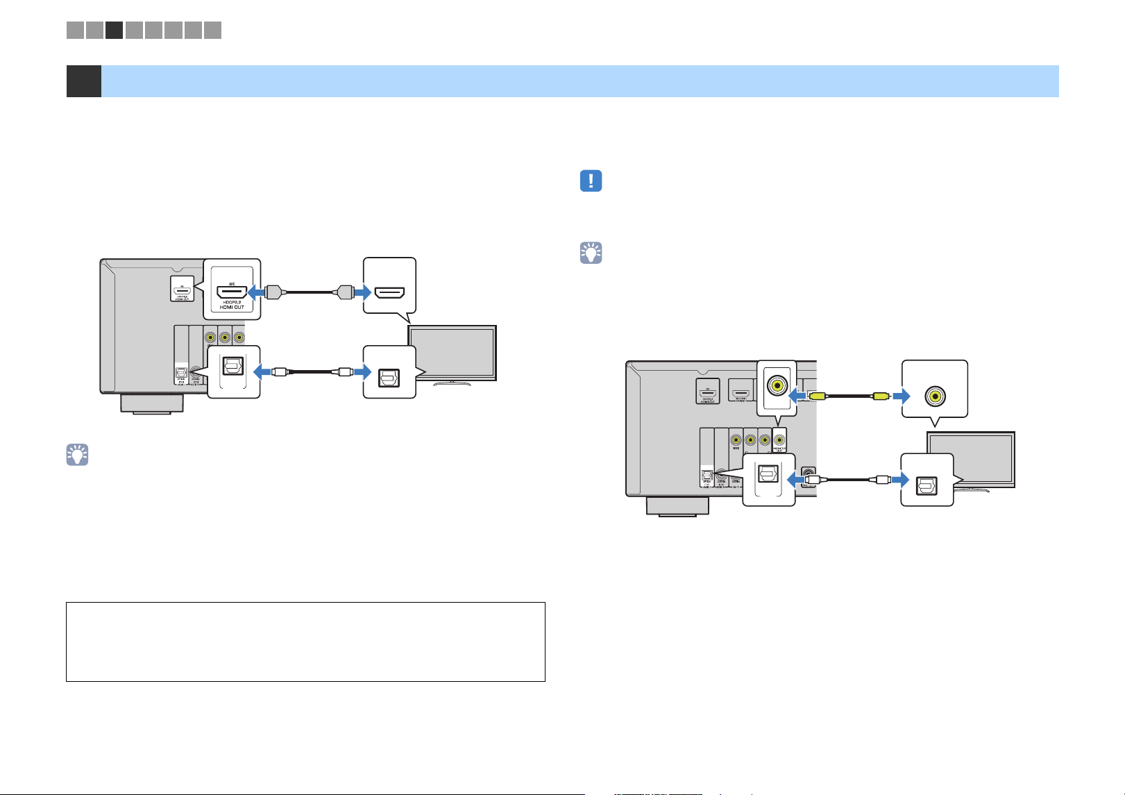The height and width of the screenshot is (795, 1125).
Task: Click the TV's yellow composite video jack callout
Action: 934,389
